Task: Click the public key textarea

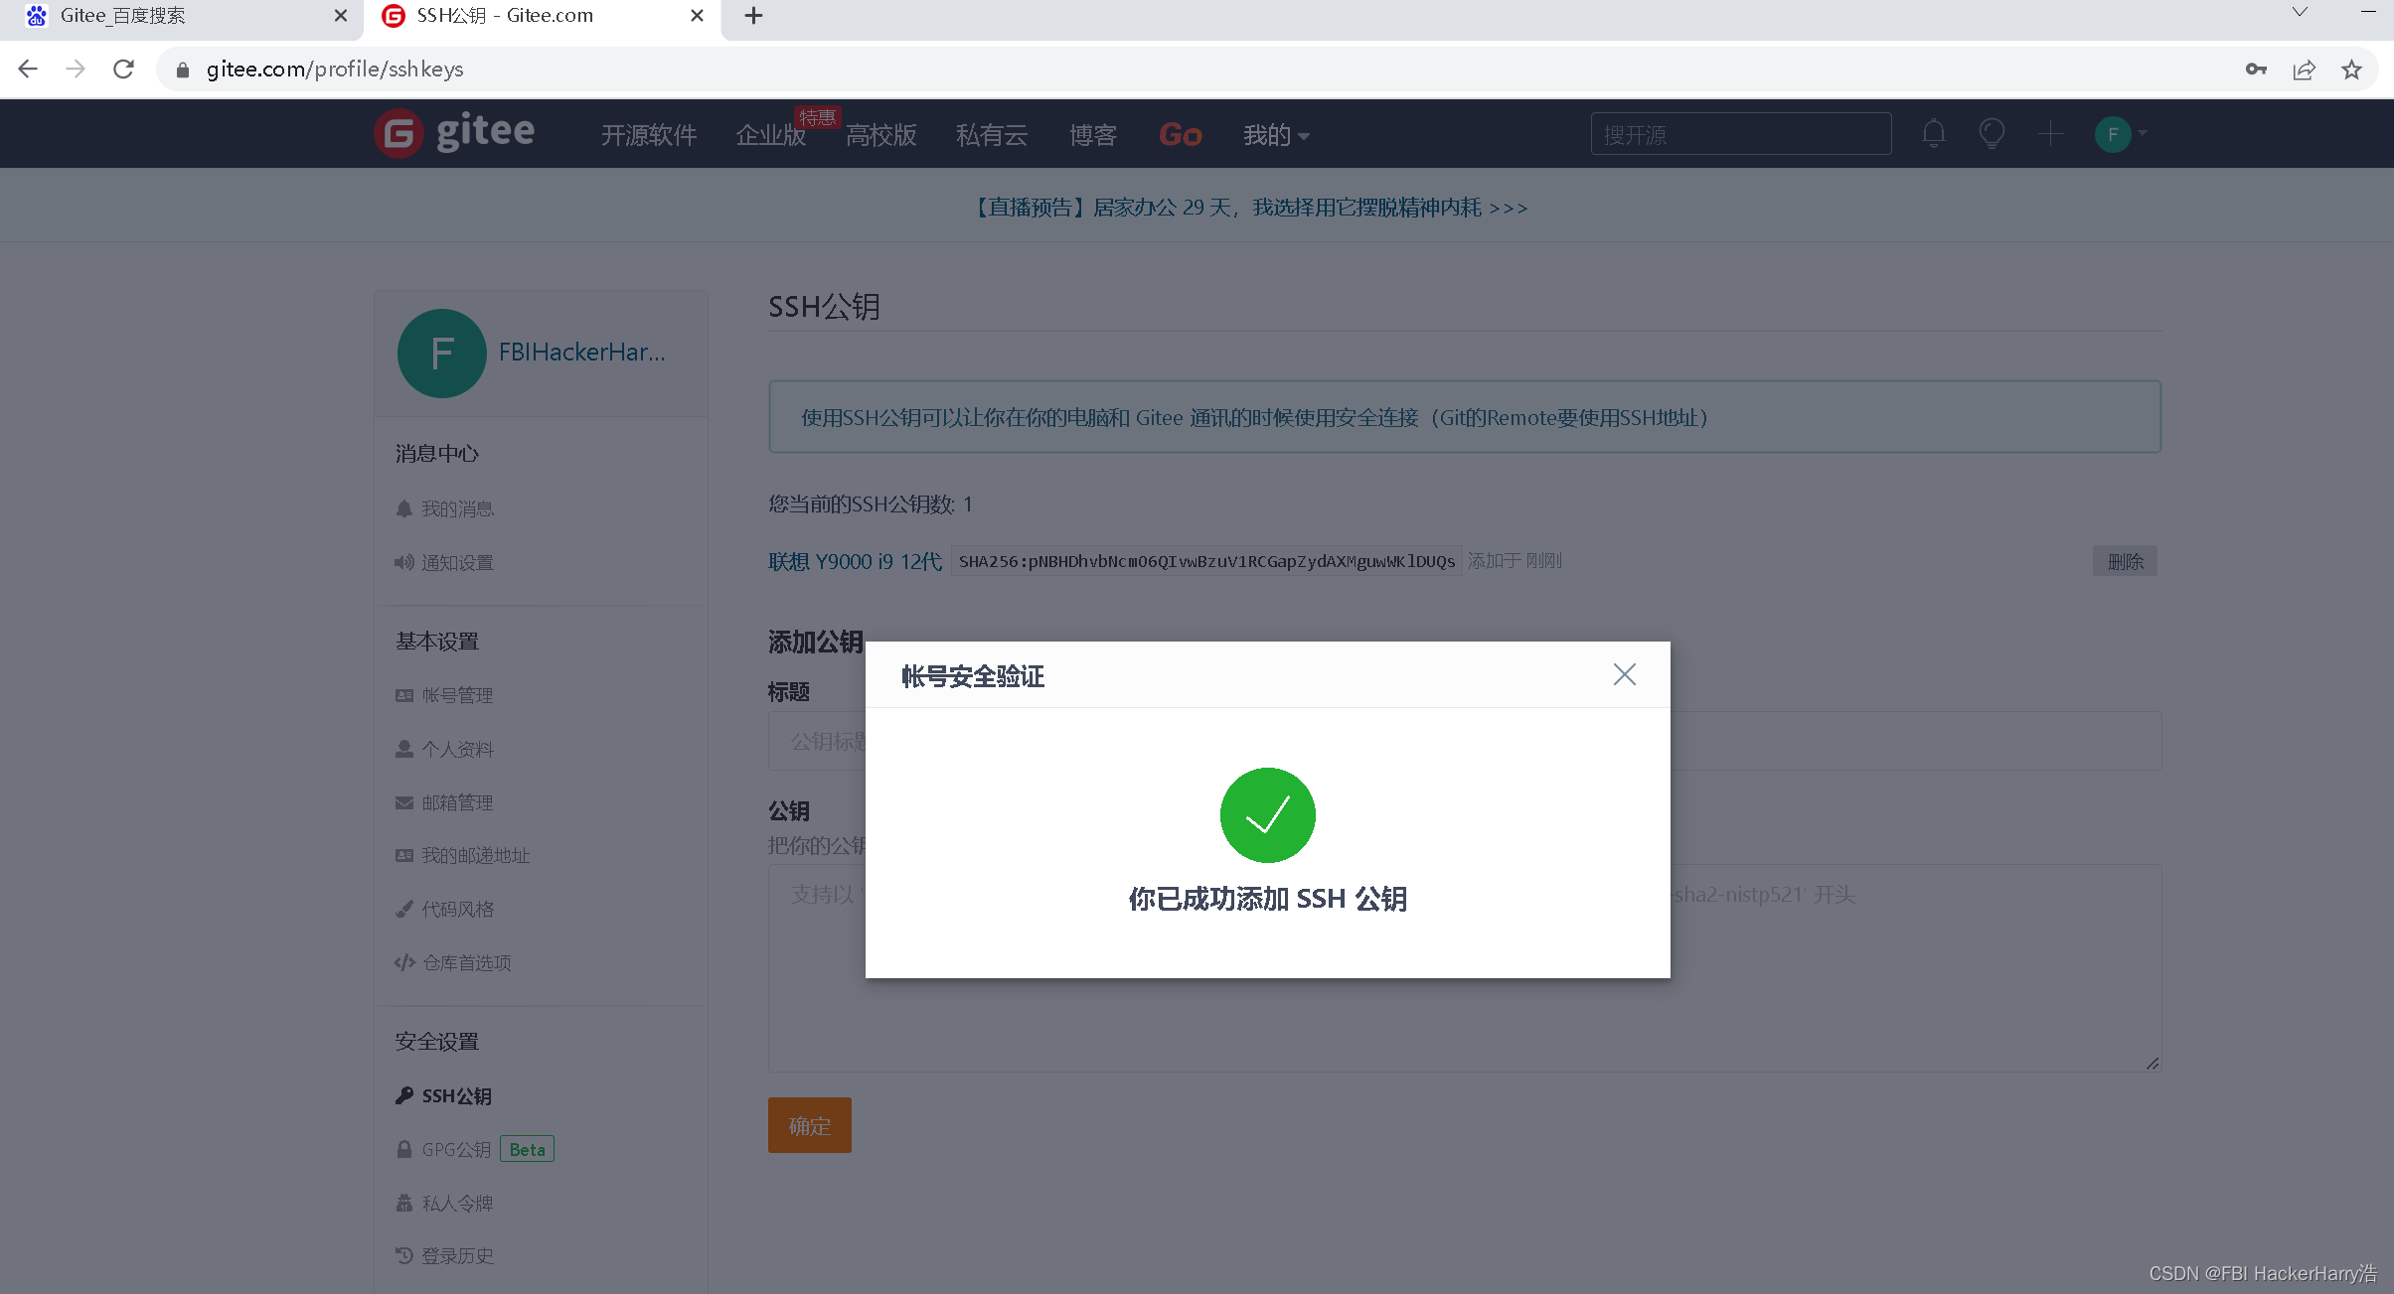Action: [1465, 967]
